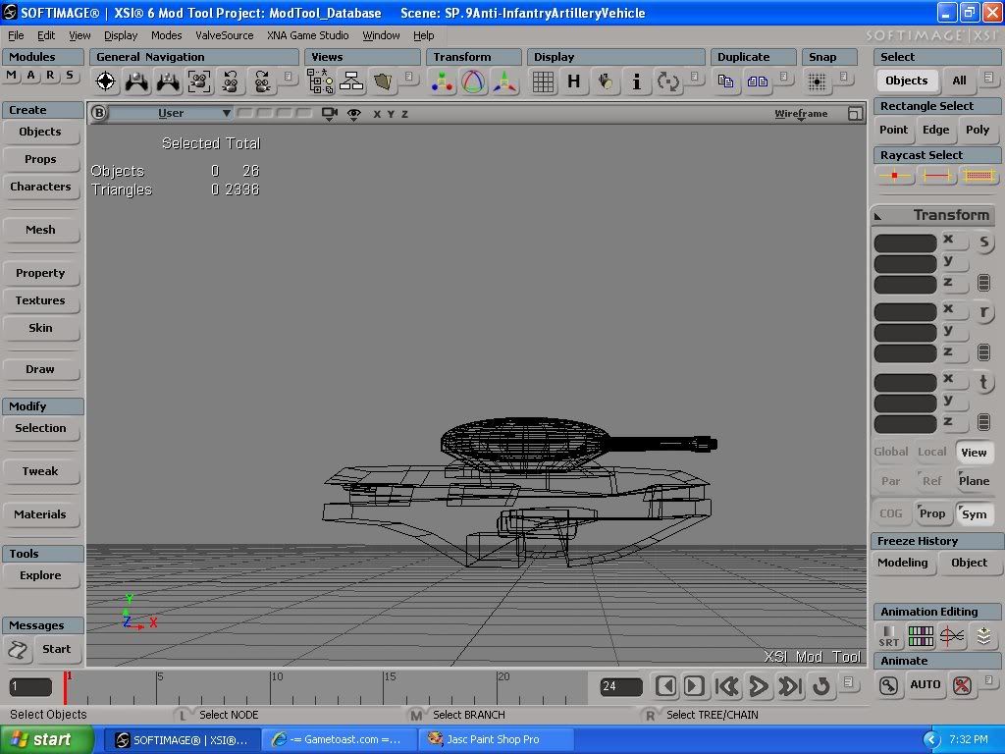Image resolution: width=1005 pixels, height=754 pixels.
Task: Open the Schematic view icon
Action: 351,81
